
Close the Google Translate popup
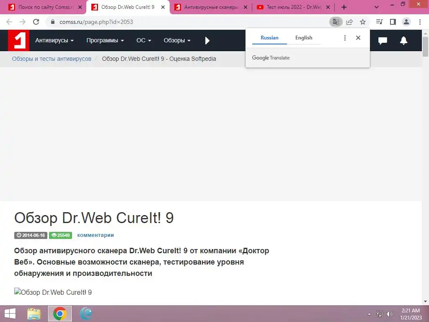pos(358,38)
